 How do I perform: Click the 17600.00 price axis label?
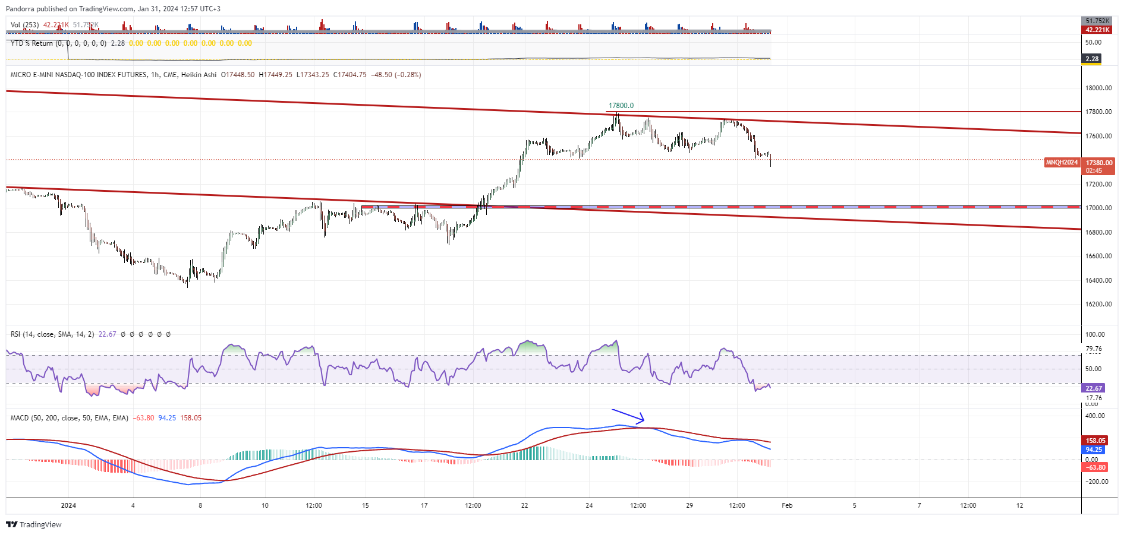click(1098, 136)
